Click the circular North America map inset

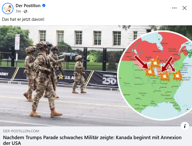(155, 75)
